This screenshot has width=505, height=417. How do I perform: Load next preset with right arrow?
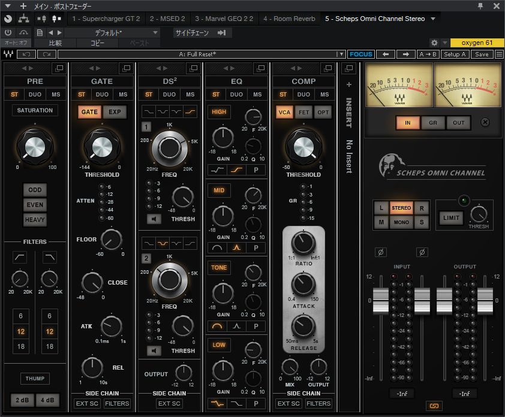click(x=406, y=54)
